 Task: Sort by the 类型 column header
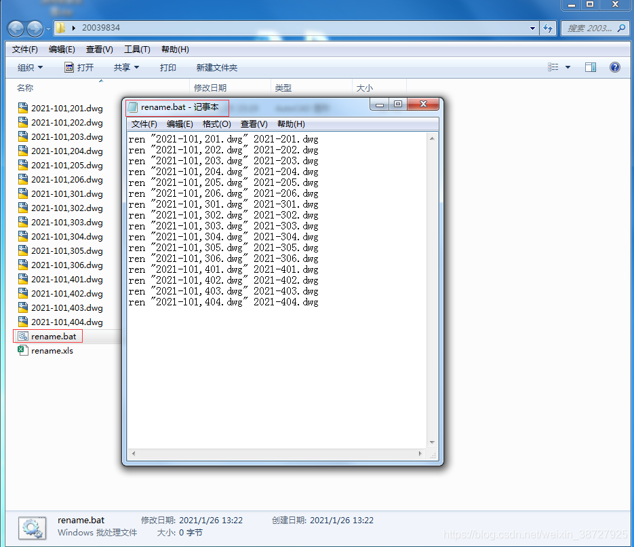[x=283, y=88]
